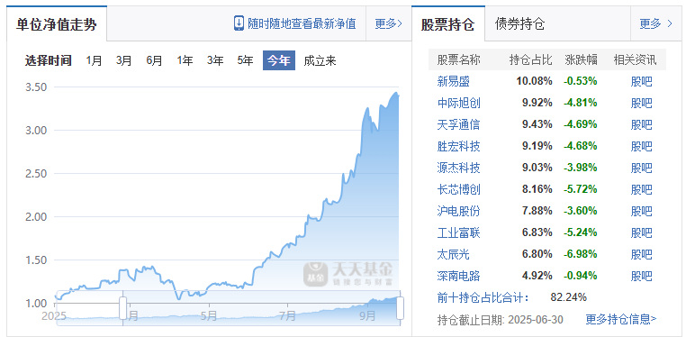686x337 pixels.
Task: Select the 6月 time range
Action: [154, 60]
